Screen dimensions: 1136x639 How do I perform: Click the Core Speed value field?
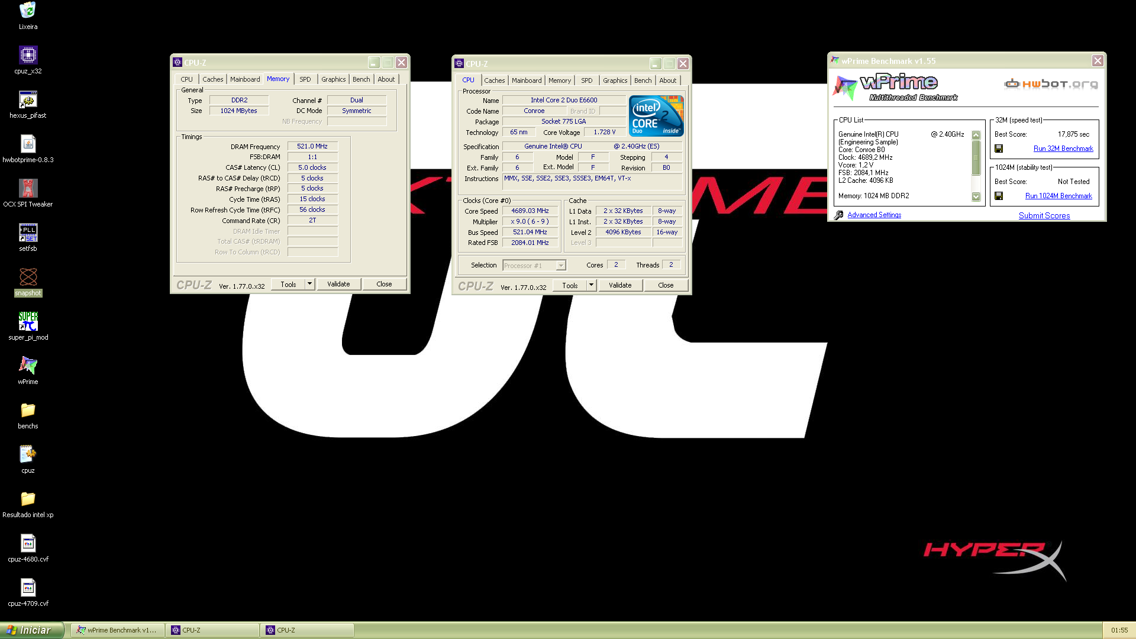coord(530,211)
